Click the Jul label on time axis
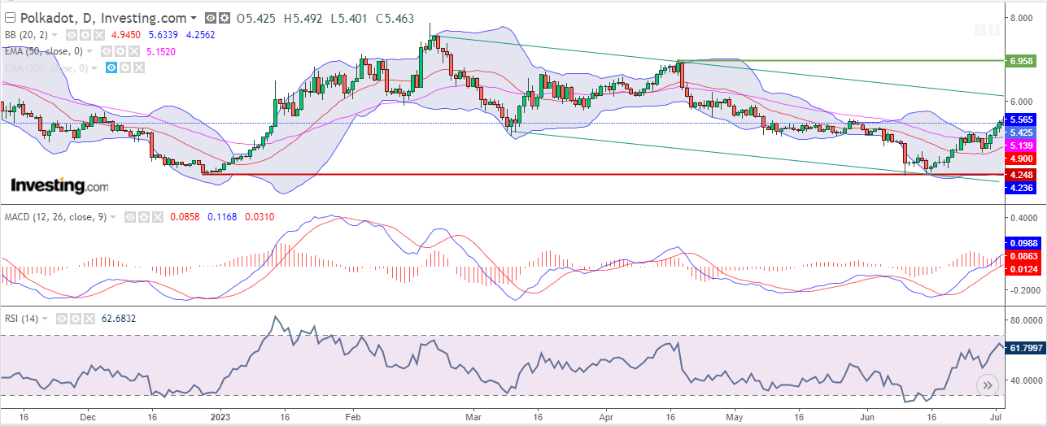The width and height of the screenshot is (1047, 426). pos(996,416)
